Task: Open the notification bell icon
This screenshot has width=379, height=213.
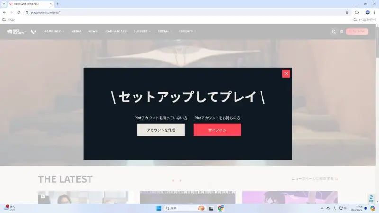Action: (x=365, y=208)
